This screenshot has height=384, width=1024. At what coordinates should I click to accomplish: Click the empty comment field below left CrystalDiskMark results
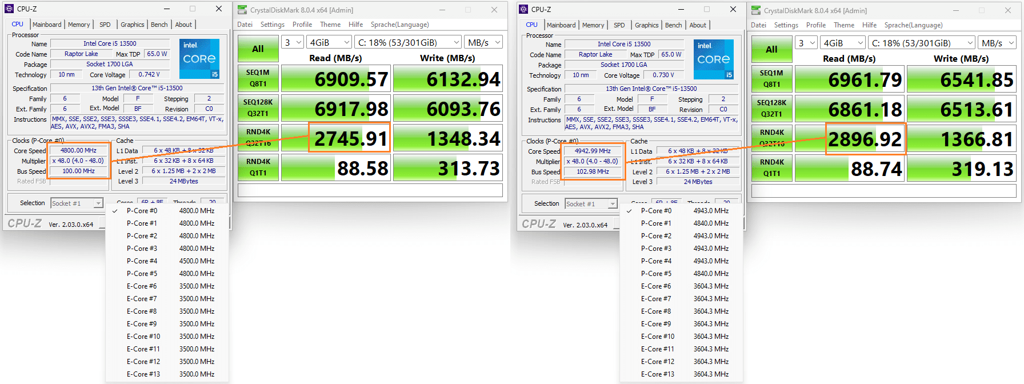[x=370, y=190]
